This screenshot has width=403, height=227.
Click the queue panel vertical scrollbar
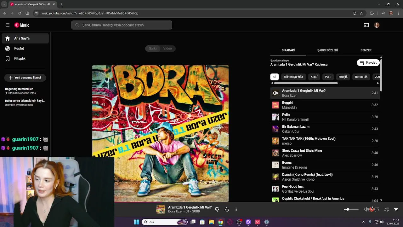pos(381,75)
